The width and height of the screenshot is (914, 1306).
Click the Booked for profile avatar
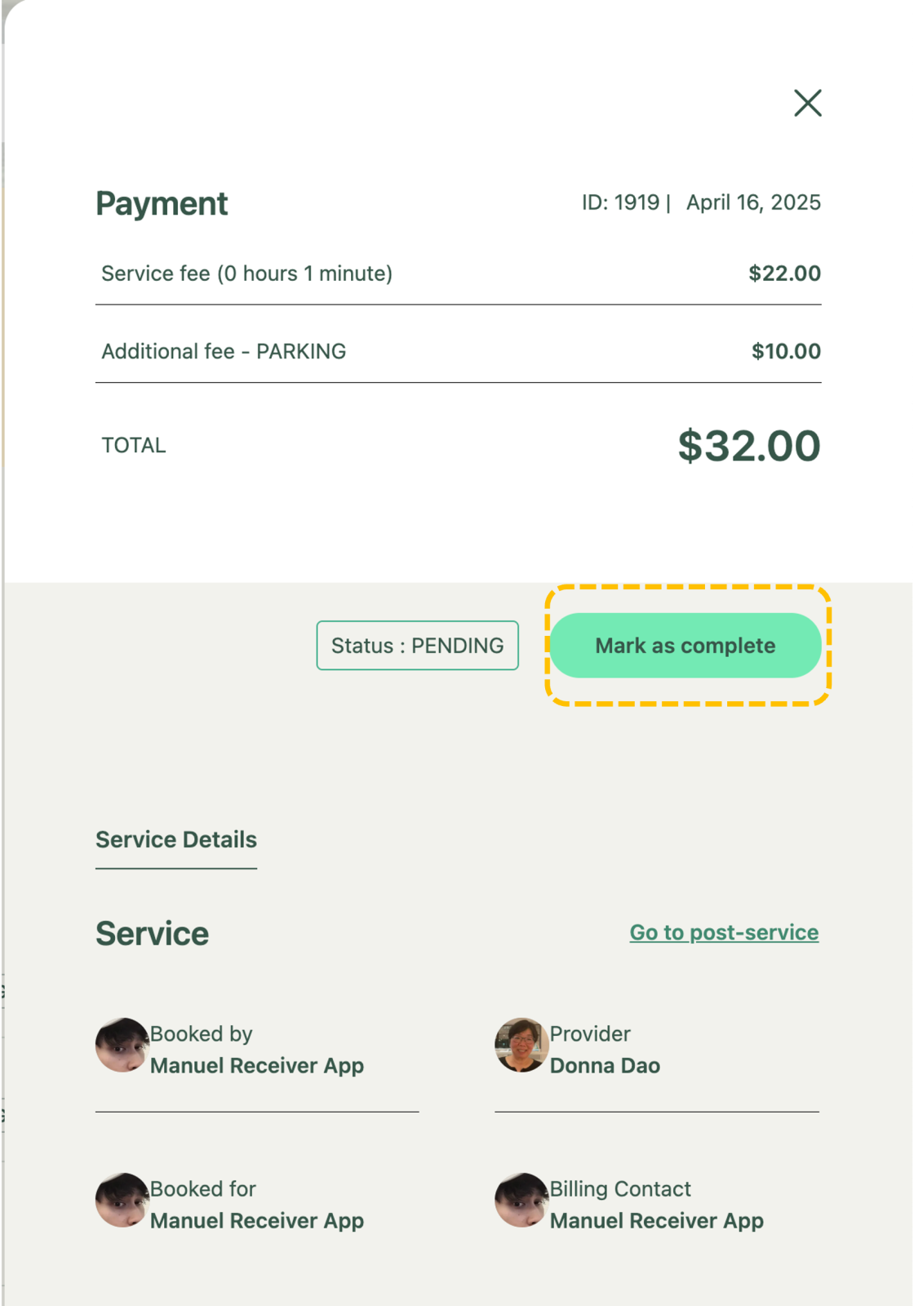coord(122,1200)
